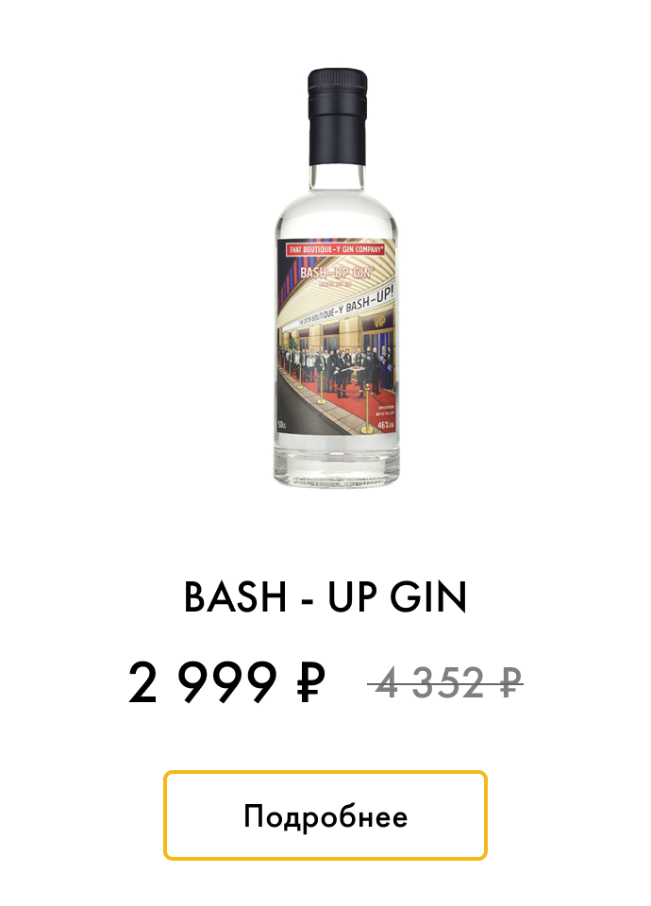This screenshot has width=651, height=906.
Task: Click the word GIN in product title
Action: pyautogui.click(x=428, y=596)
